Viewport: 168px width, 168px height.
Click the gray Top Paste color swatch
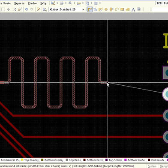67,160
